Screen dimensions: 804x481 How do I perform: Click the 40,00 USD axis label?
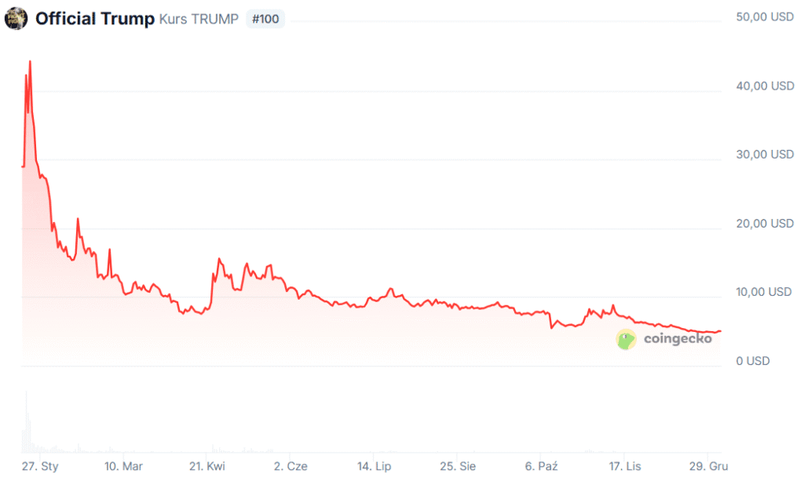coord(764,86)
